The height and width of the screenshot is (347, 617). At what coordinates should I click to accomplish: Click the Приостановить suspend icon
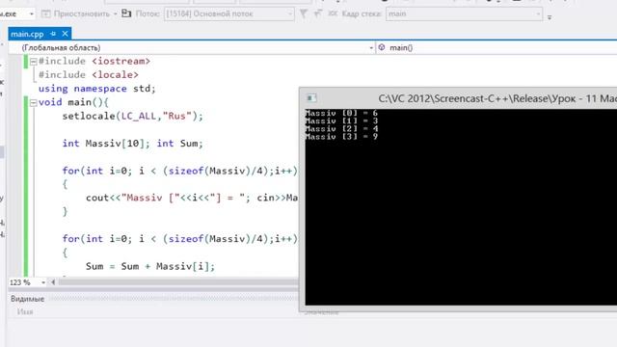click(46, 13)
